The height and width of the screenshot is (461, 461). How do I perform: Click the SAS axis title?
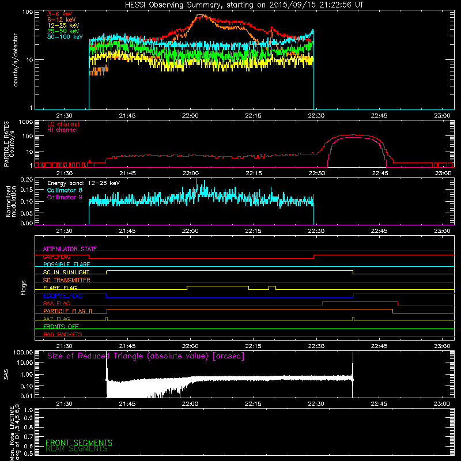click(x=6, y=375)
